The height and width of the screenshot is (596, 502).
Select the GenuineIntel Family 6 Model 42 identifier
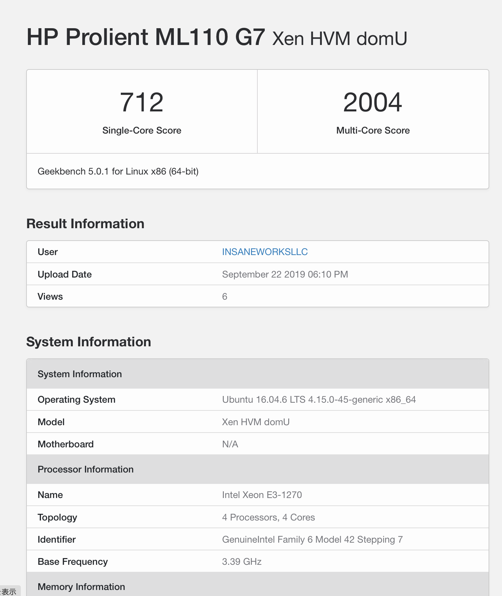click(312, 539)
